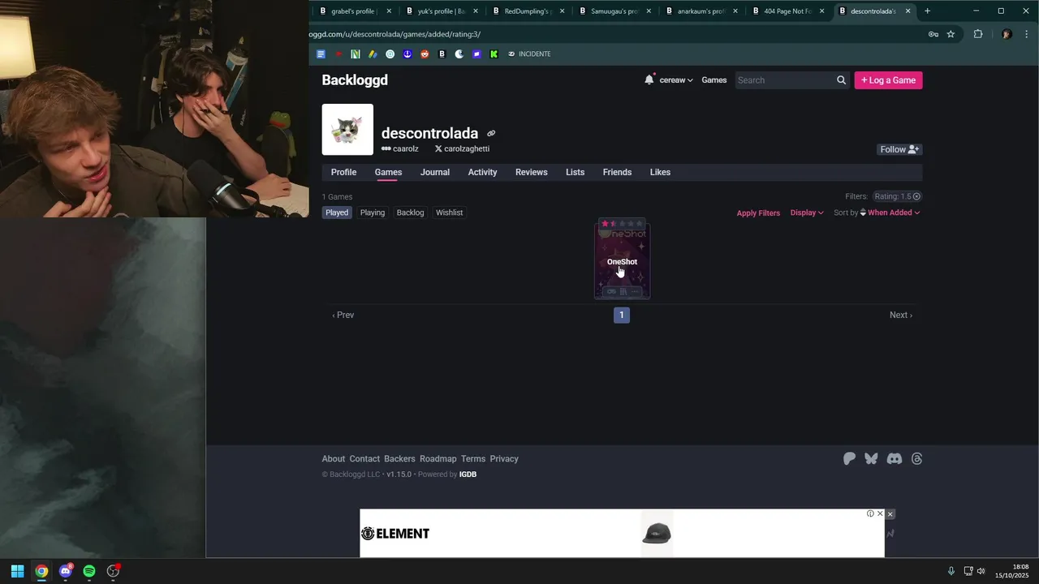Switch to the Journal tab

(x=435, y=172)
